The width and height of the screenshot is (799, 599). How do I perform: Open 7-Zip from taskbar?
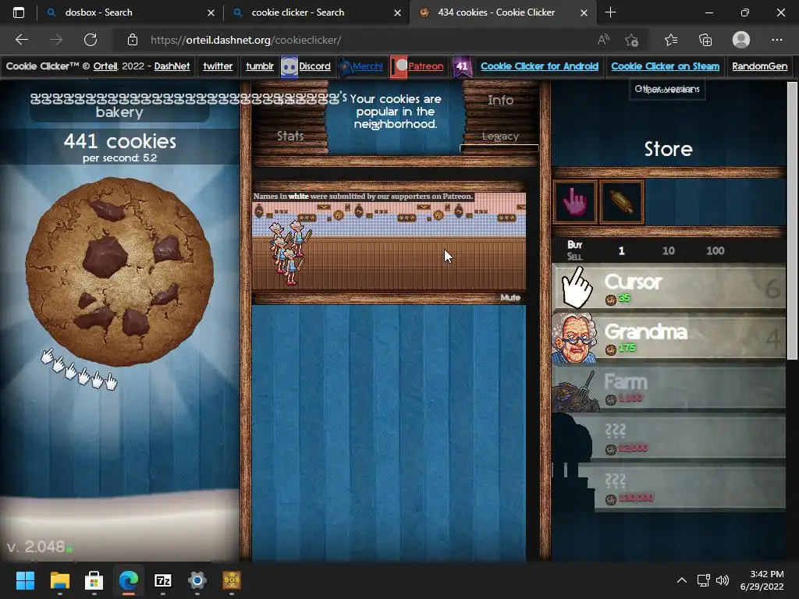tap(162, 580)
